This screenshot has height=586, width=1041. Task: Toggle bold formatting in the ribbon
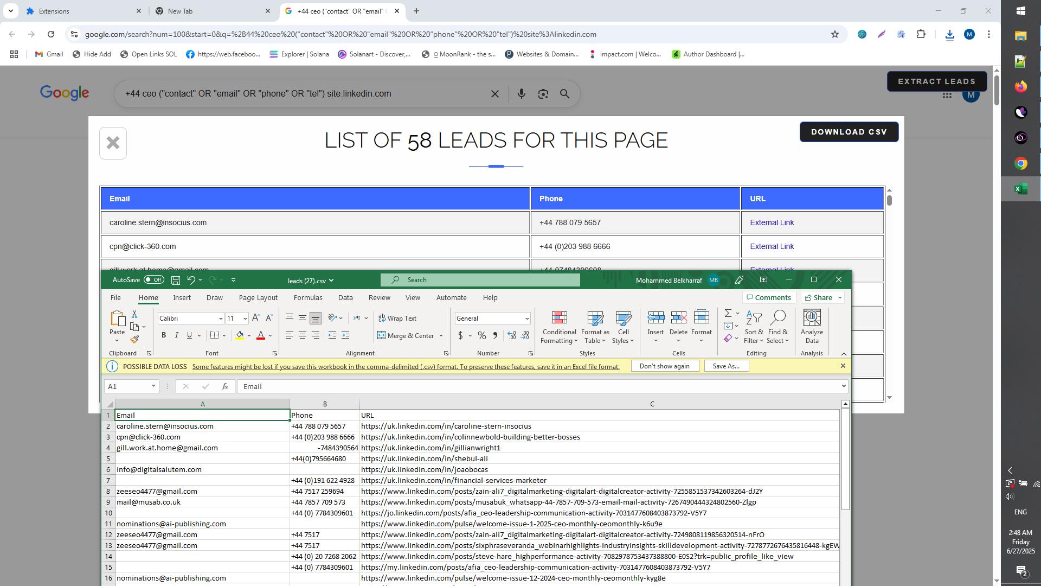(x=164, y=335)
